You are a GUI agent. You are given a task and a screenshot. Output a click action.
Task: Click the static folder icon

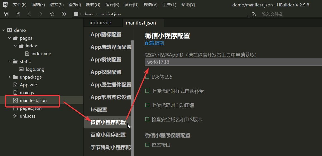pyautogui.click(x=15, y=61)
